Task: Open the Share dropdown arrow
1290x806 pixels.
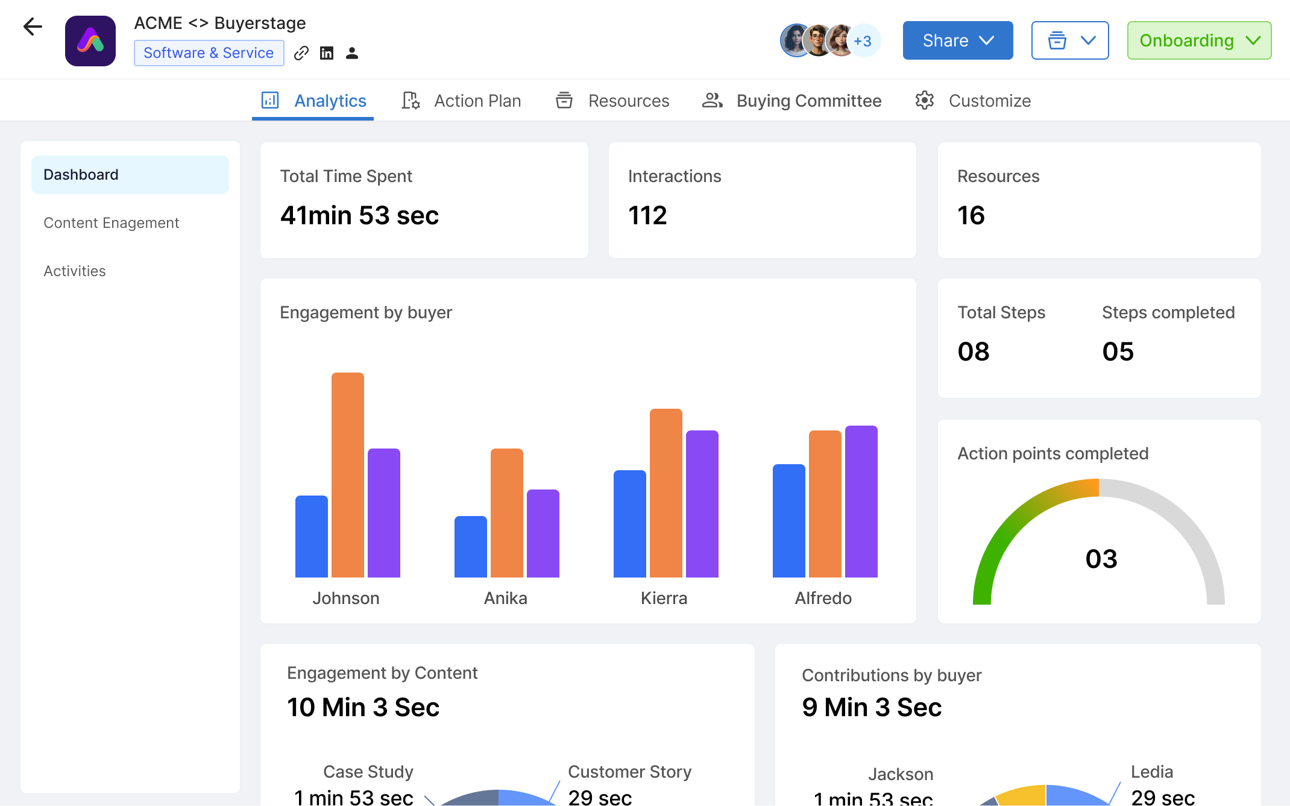Action: [987, 40]
